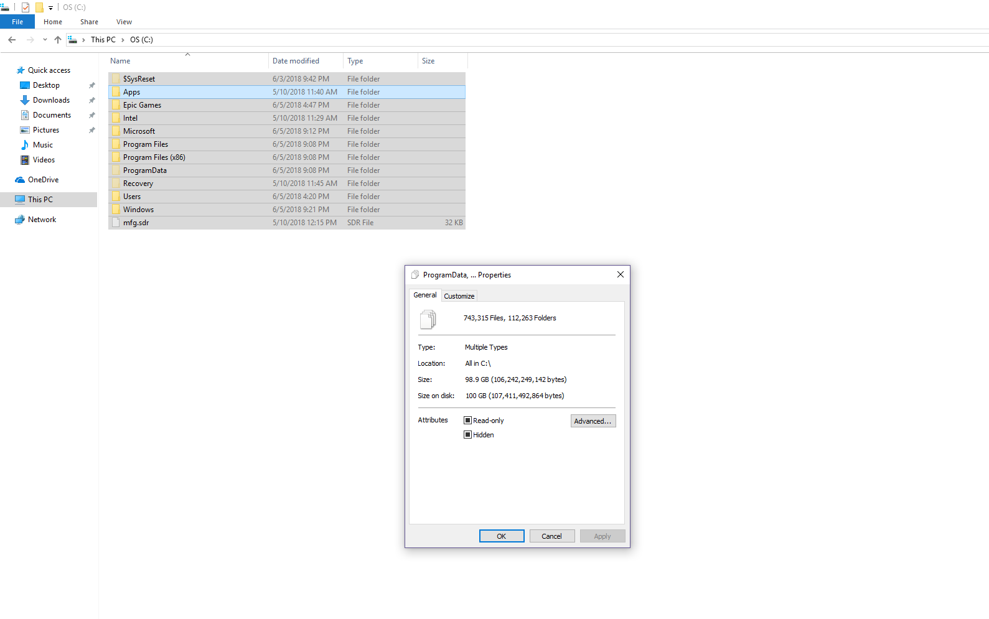This screenshot has height=619, width=989.
Task: Select the Epic Games folder icon
Action: (x=116, y=105)
